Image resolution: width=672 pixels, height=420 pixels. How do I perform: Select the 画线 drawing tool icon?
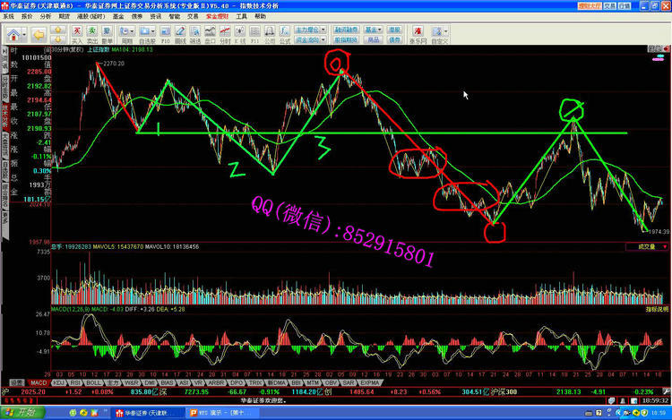point(180,34)
